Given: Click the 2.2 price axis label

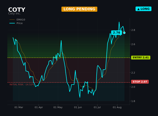Looking at the screenshot, I should click(133, 73).
